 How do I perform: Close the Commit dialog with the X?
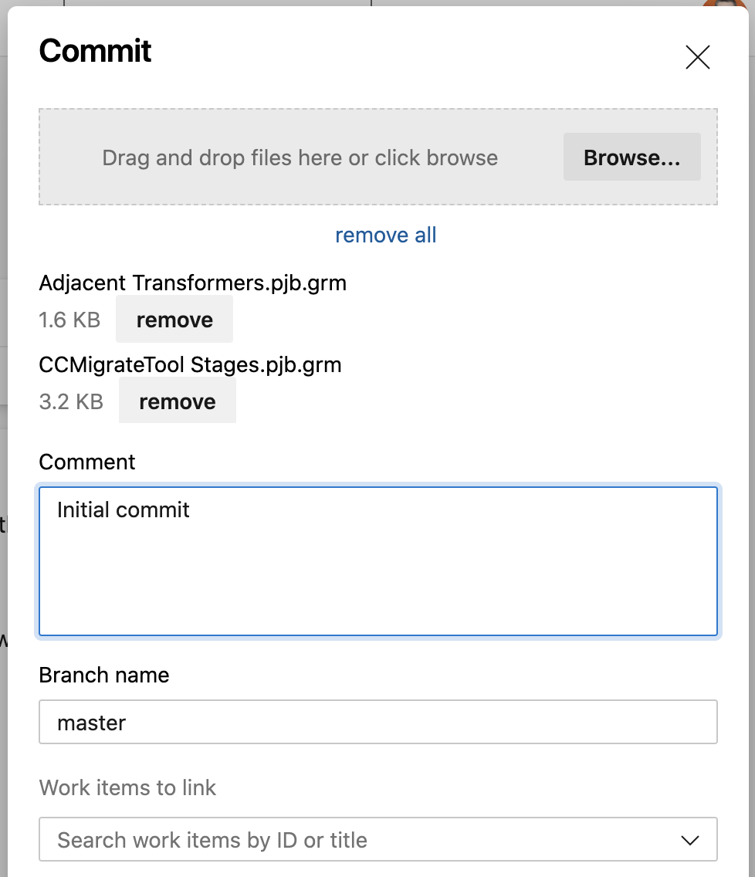point(697,57)
